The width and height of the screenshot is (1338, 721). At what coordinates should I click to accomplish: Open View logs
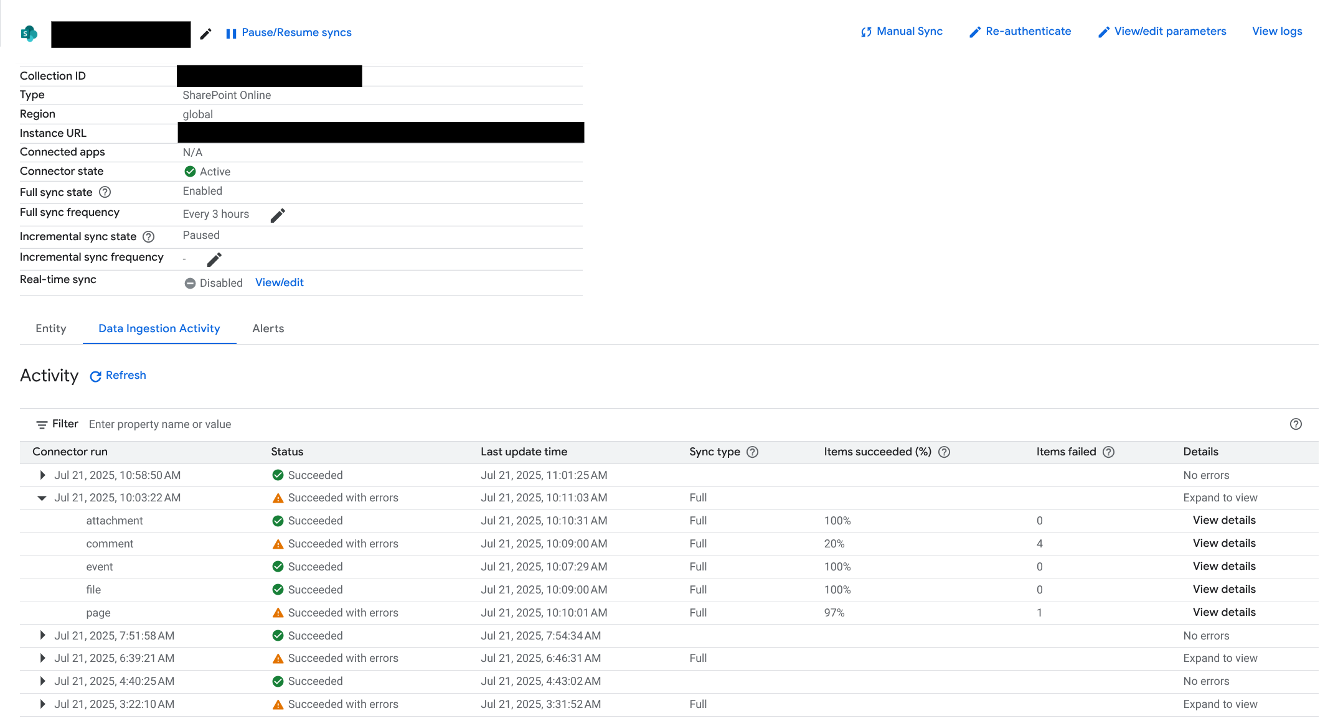point(1277,31)
